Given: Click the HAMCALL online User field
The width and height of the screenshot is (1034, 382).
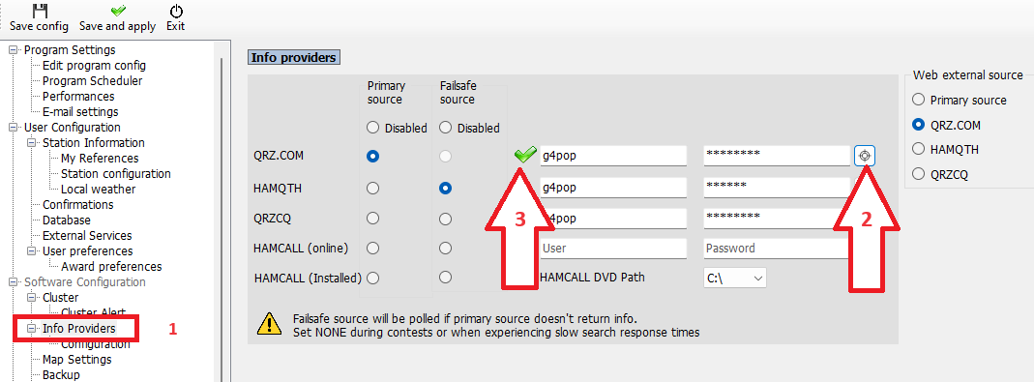Looking at the screenshot, I should [x=613, y=249].
